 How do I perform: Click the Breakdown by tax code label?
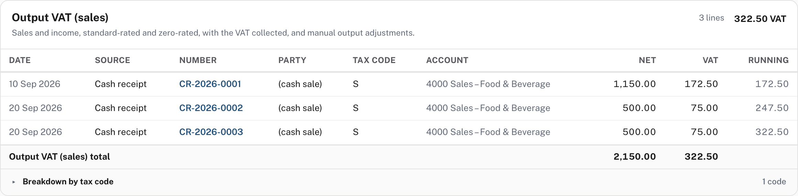point(68,182)
